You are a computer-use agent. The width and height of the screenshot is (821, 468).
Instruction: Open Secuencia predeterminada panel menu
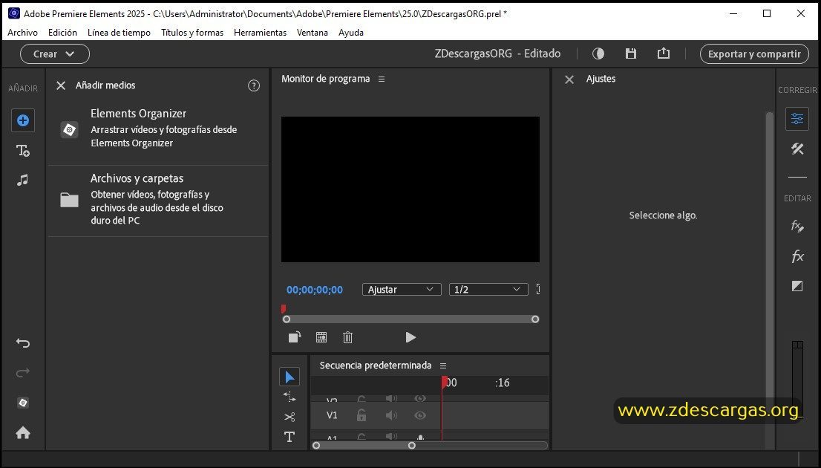click(x=443, y=365)
